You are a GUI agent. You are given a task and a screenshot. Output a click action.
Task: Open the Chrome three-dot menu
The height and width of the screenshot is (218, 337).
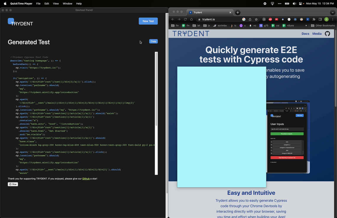(x=333, y=19)
